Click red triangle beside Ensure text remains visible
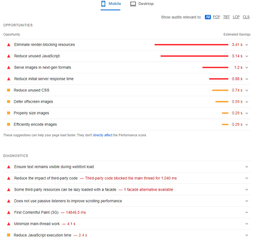This screenshot has width=256, height=240. (x=9, y=167)
